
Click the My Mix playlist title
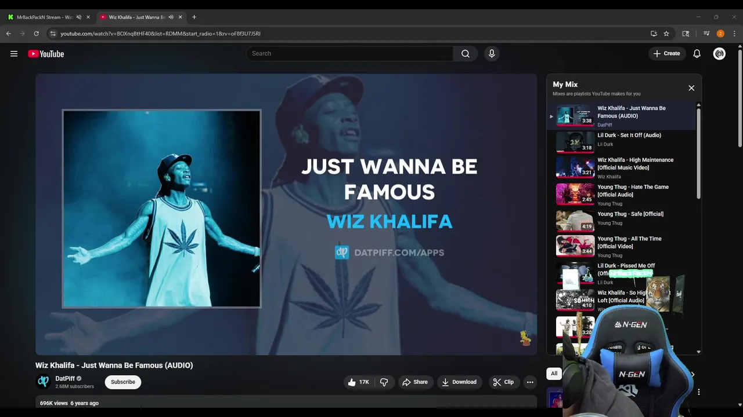tap(565, 85)
